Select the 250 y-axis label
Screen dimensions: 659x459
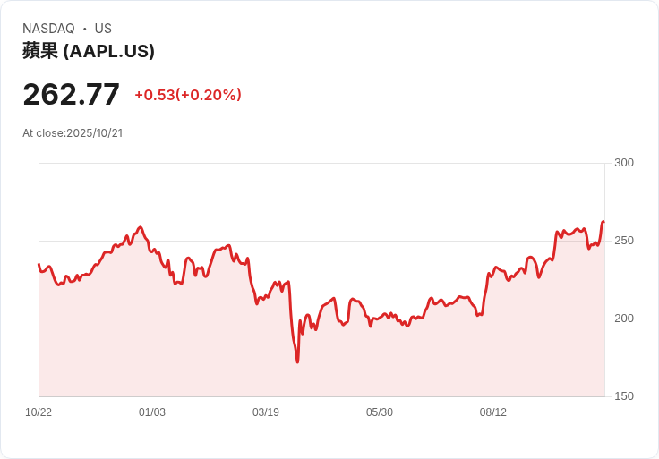[x=624, y=241]
